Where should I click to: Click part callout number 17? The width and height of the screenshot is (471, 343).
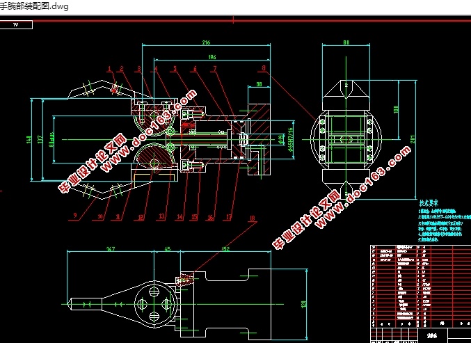pyautogui.click(x=229, y=216)
